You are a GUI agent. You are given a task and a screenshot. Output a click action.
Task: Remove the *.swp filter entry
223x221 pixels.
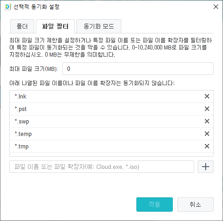click(207, 121)
